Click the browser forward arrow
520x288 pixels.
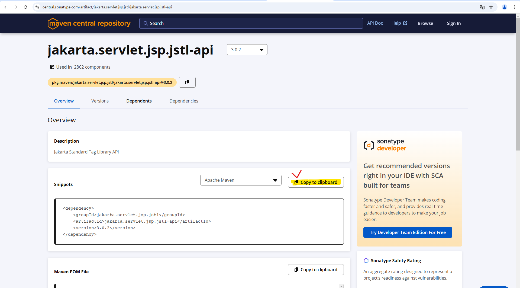coord(16,7)
